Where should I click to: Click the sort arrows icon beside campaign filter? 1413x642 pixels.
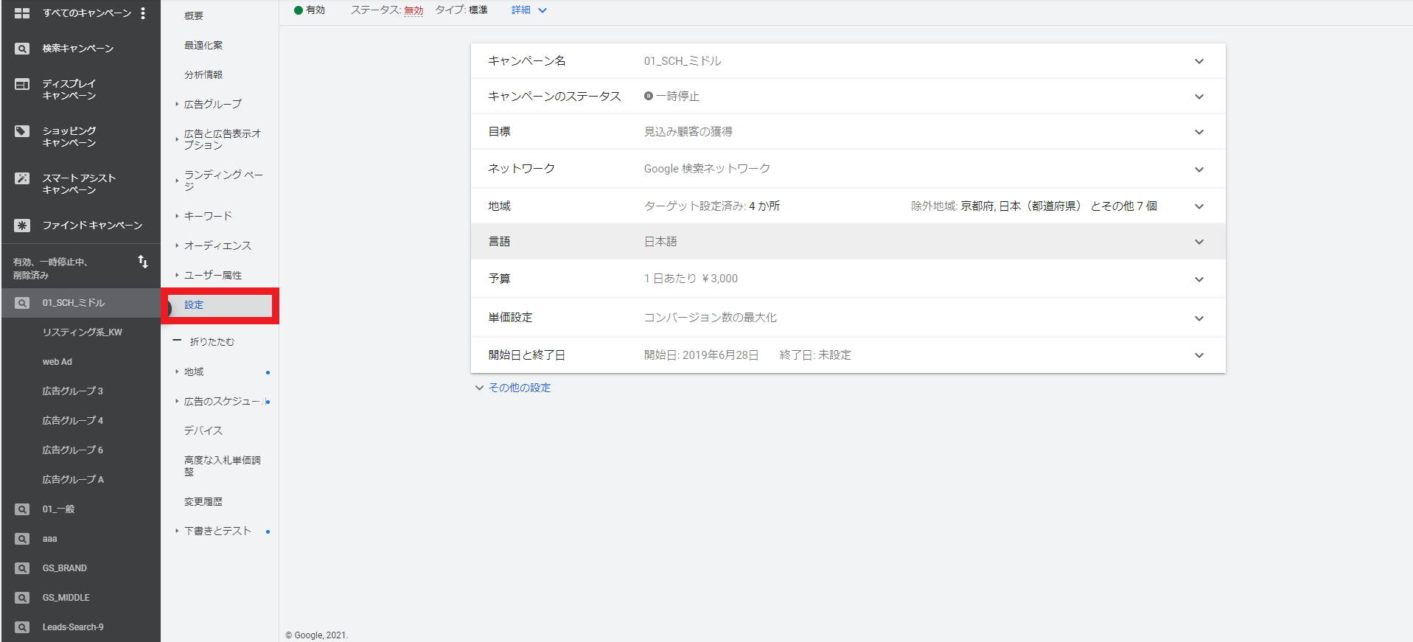143,262
